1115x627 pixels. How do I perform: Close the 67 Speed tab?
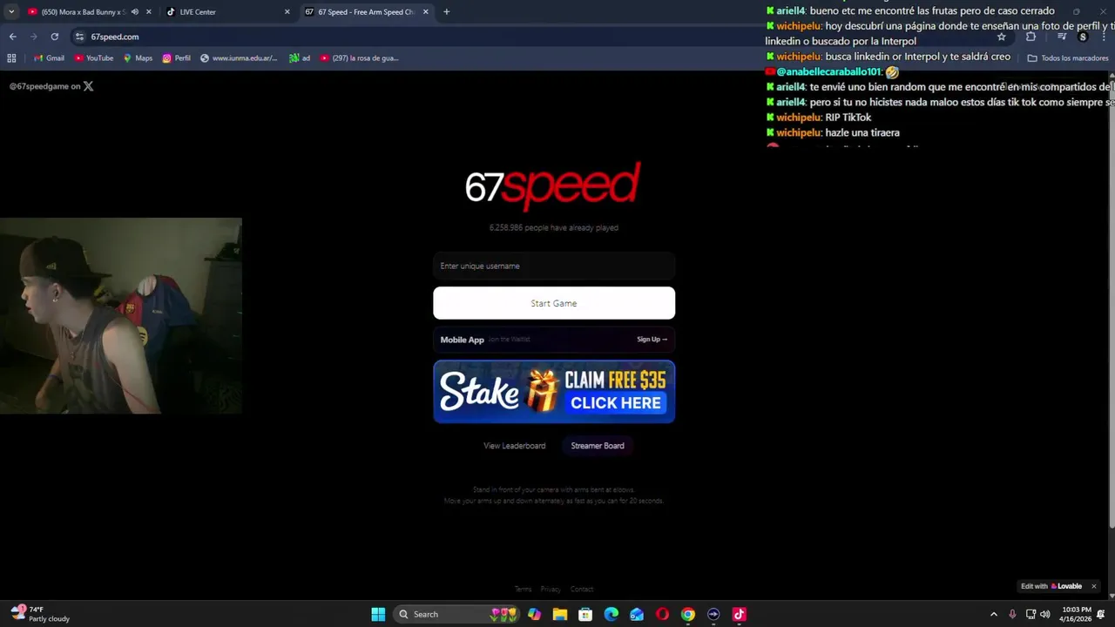tap(425, 12)
